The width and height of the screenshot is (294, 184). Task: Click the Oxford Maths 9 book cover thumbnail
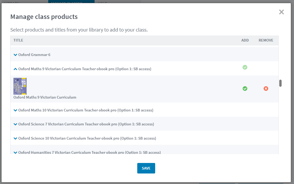click(20, 86)
